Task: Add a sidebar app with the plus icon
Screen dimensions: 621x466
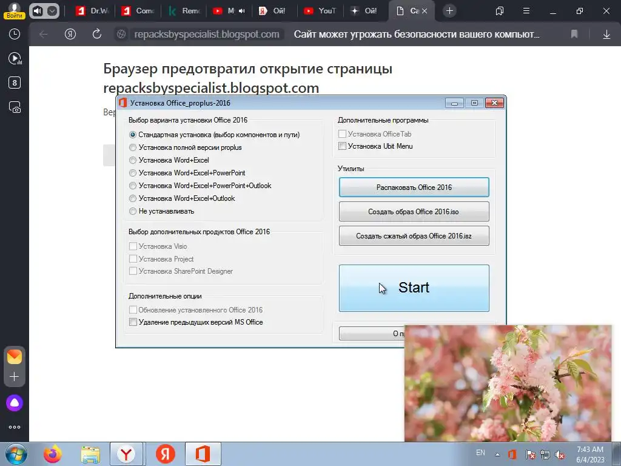Action: pos(15,376)
